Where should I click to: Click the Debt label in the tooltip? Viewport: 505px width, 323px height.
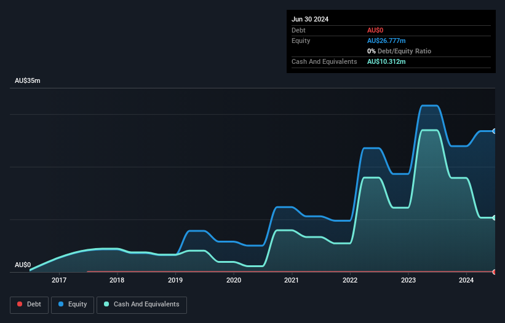tap(298, 30)
